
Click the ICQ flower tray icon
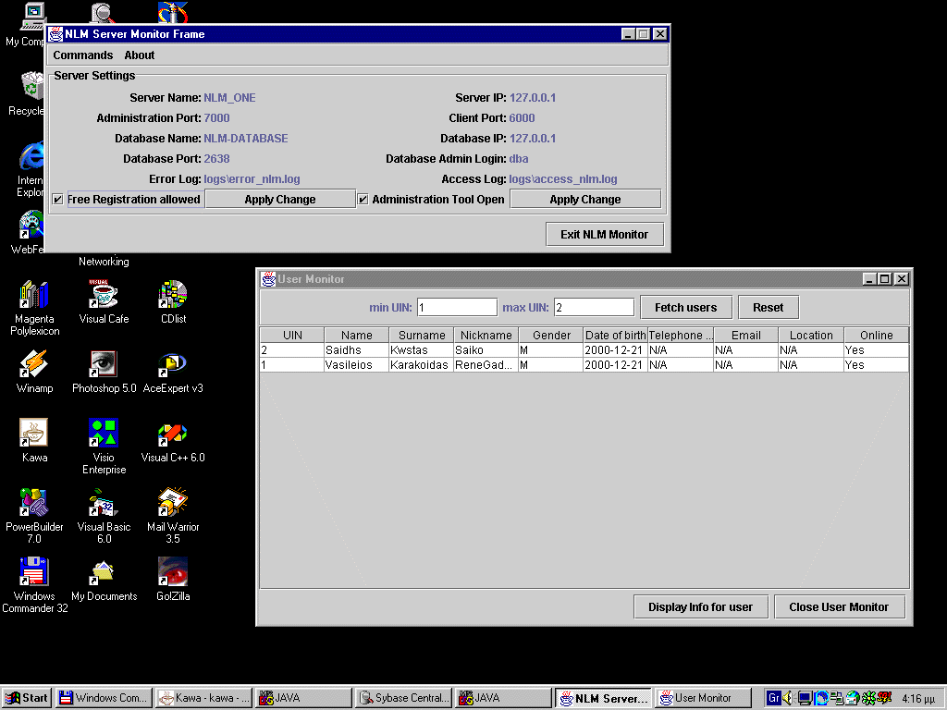click(869, 698)
